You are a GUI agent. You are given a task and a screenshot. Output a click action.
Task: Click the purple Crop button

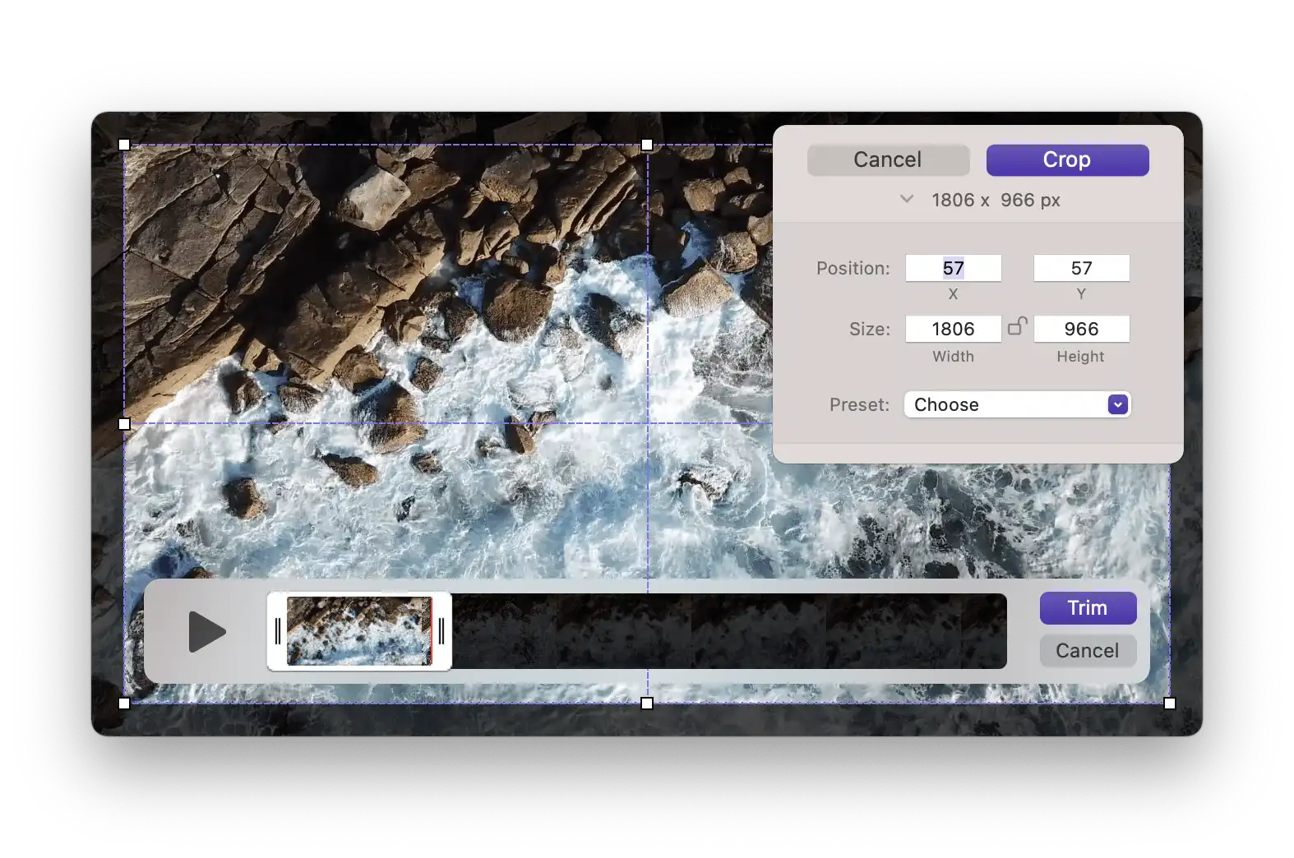(1066, 160)
